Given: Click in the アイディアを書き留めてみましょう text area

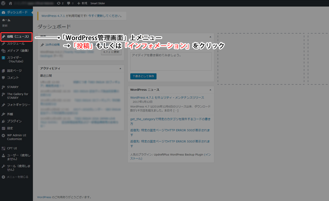Looking at the screenshot, I should coord(171,61).
